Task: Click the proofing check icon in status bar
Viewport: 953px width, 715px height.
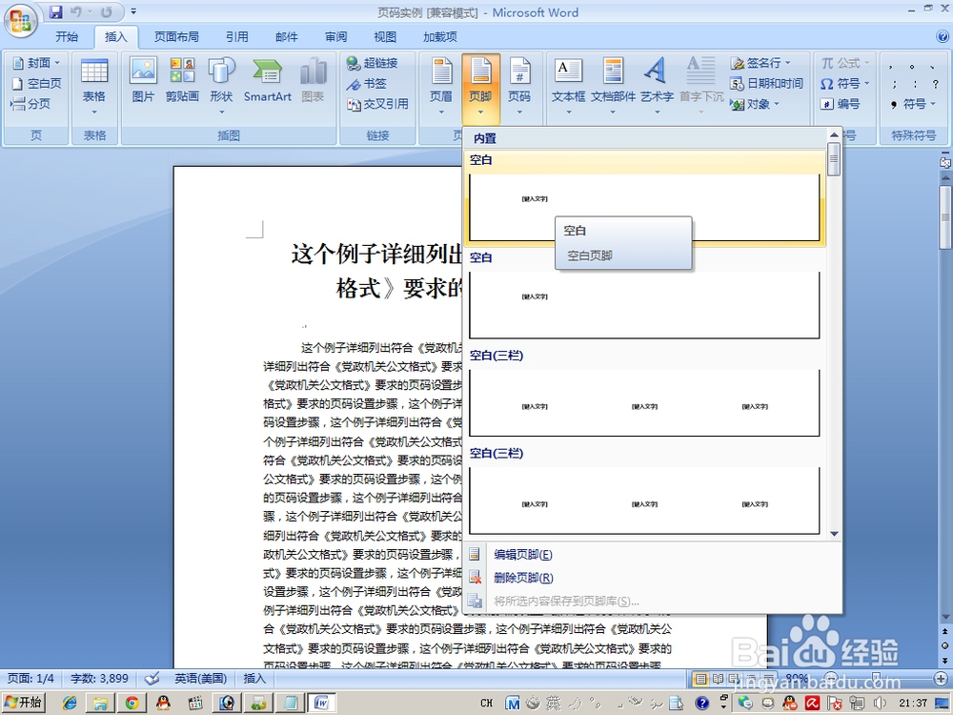Action: click(x=152, y=679)
